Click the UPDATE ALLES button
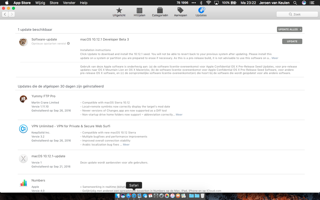This screenshot has width=320, height=200. tap(288, 29)
